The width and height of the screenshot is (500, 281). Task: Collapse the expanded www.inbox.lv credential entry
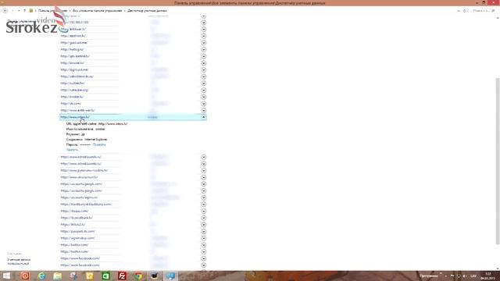tap(203, 117)
